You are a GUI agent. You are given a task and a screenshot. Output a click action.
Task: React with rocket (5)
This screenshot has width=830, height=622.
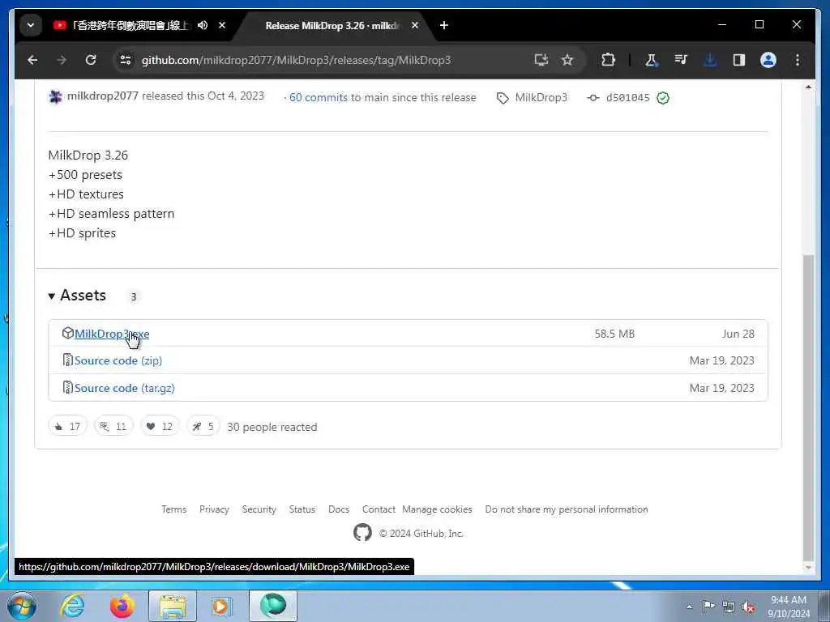click(x=203, y=426)
